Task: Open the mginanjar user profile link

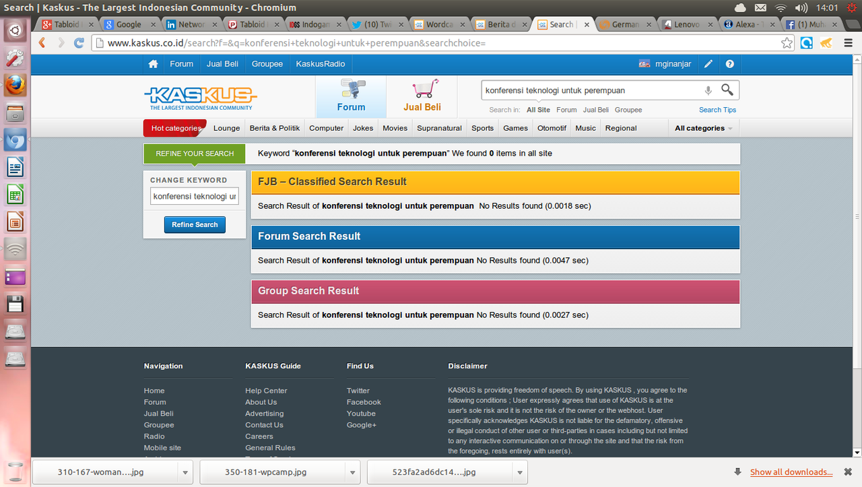Action: click(673, 64)
